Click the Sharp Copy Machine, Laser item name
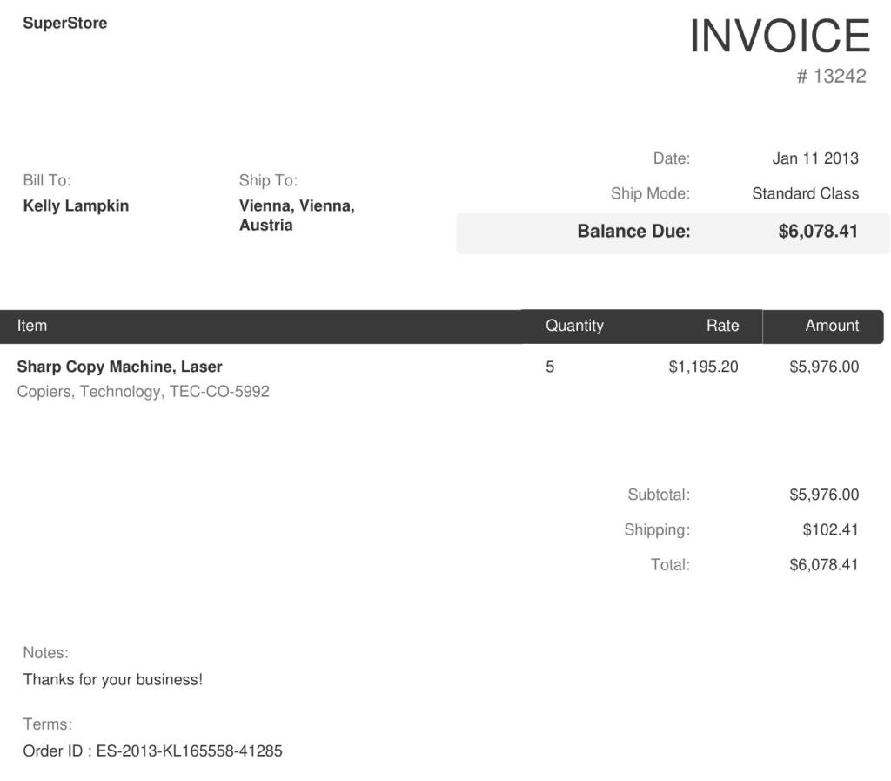 tap(119, 367)
